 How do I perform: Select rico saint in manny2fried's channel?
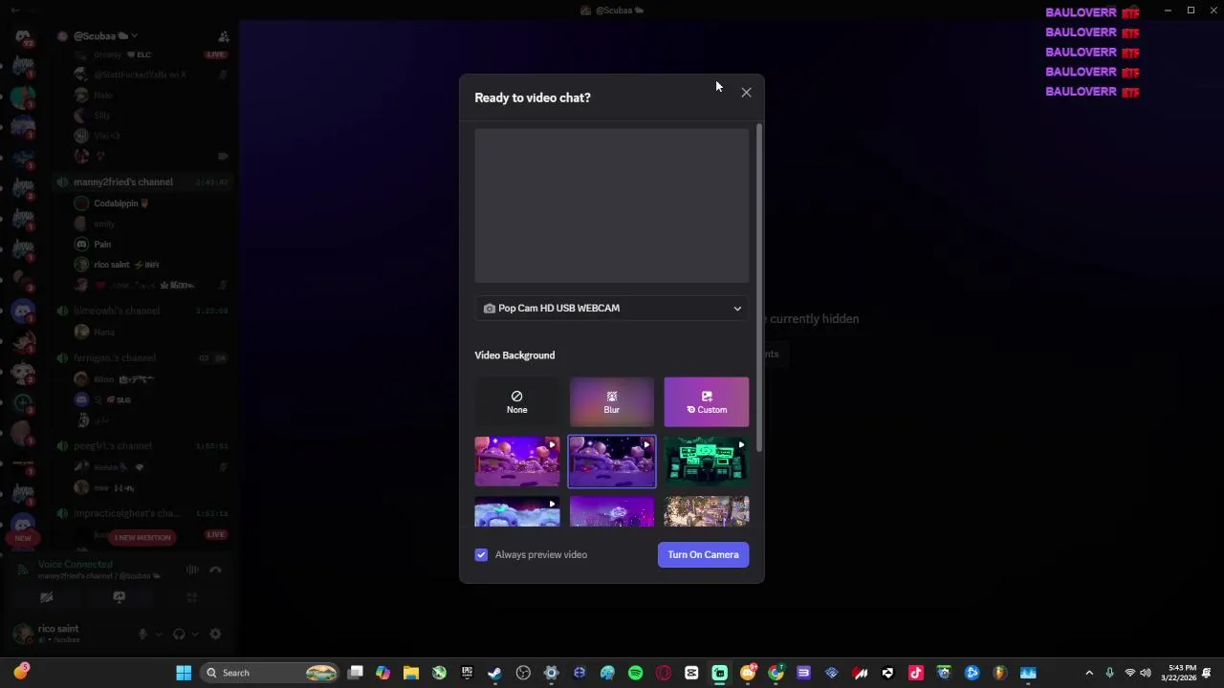coord(112,265)
